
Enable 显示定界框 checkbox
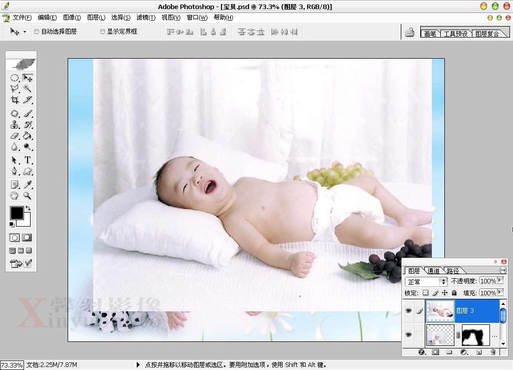tap(103, 32)
